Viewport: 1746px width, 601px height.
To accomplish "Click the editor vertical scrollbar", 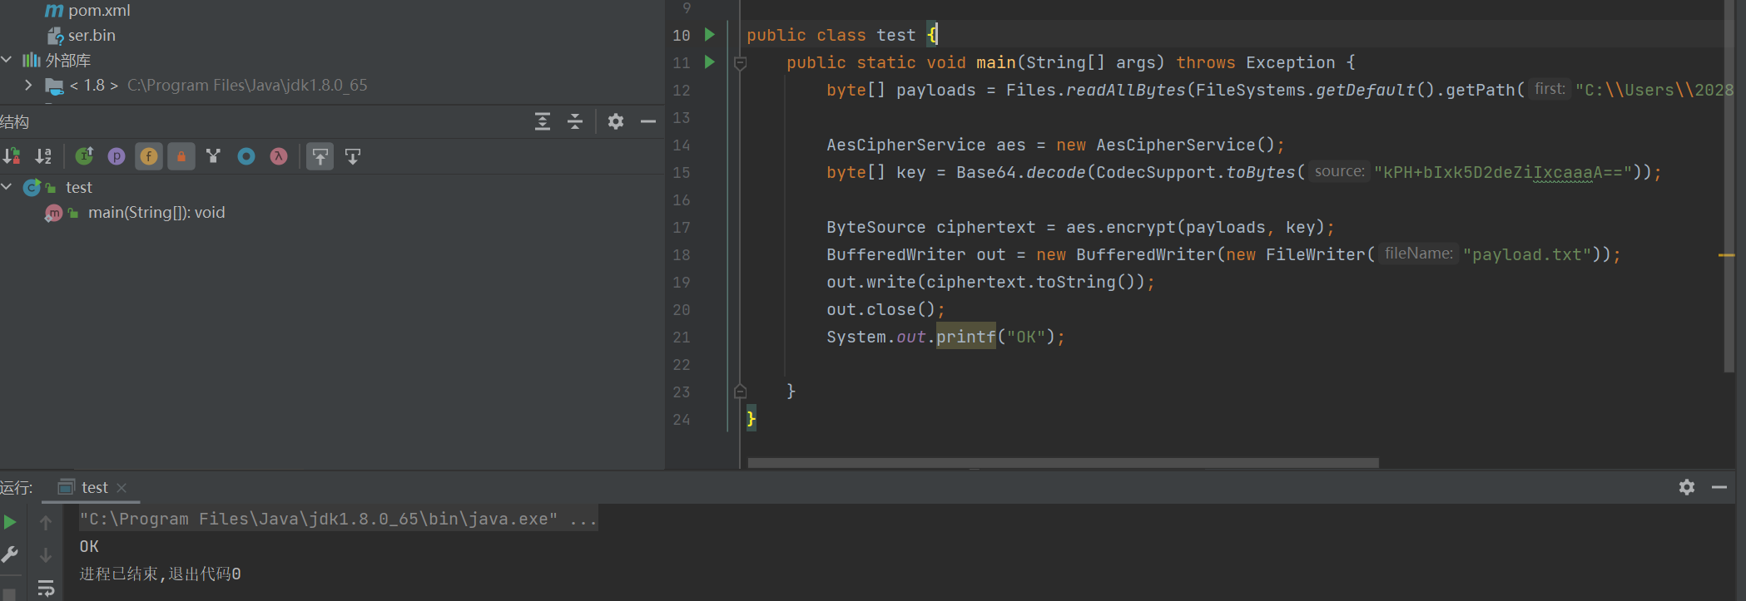I will pyautogui.click(x=1729, y=187).
